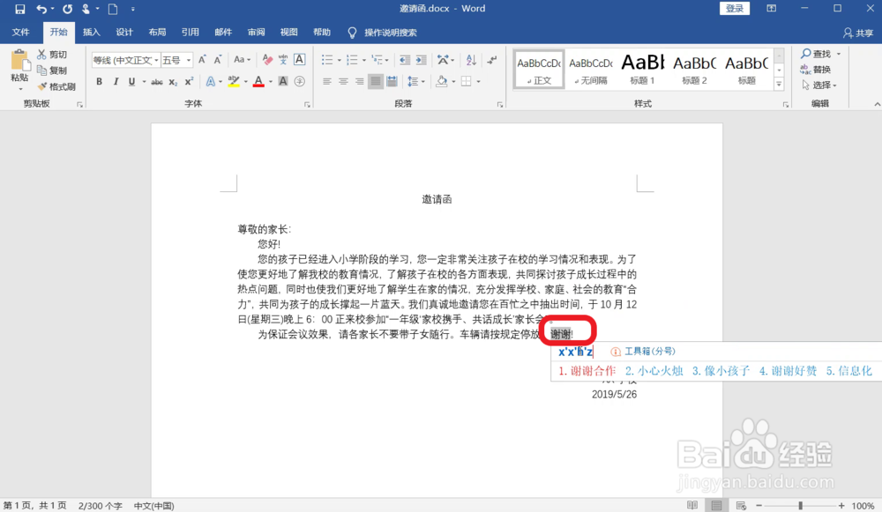Click the zoom out minus button

click(x=759, y=505)
